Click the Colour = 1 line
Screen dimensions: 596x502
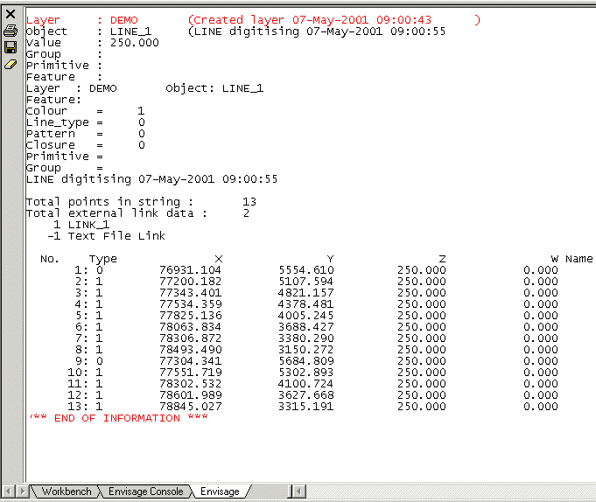tap(86, 111)
